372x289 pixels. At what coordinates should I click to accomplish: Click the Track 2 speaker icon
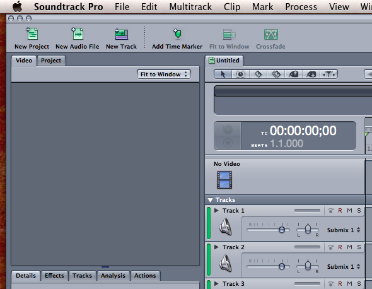tap(225, 263)
